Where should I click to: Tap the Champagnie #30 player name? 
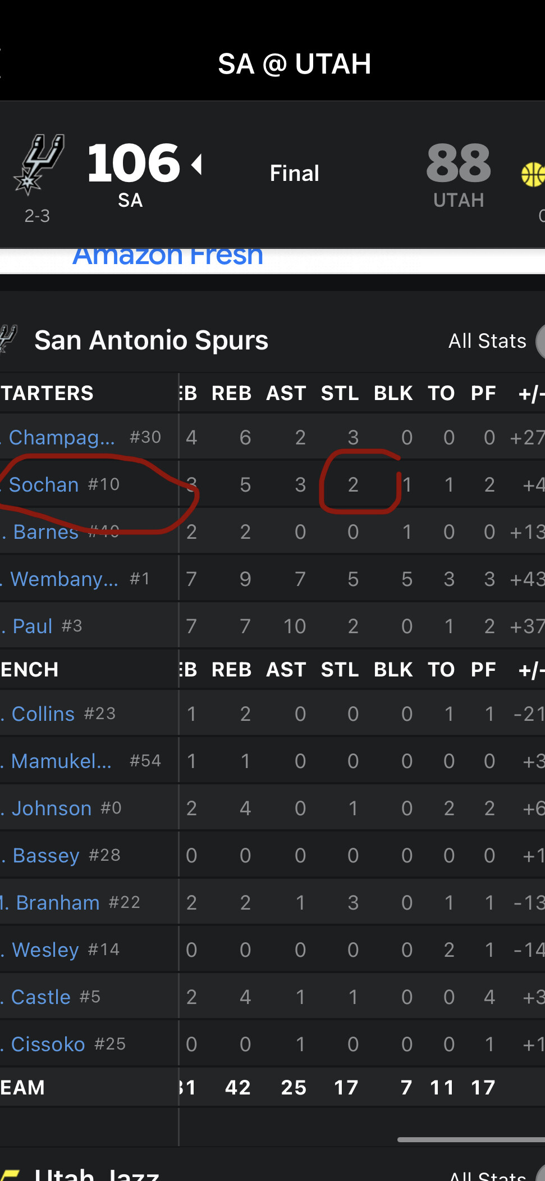[62, 437]
